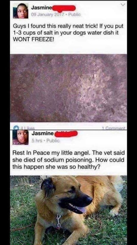Screen dimensions: 137x245
Task: Open the frozen water dish photo
Action: click(68, 88)
